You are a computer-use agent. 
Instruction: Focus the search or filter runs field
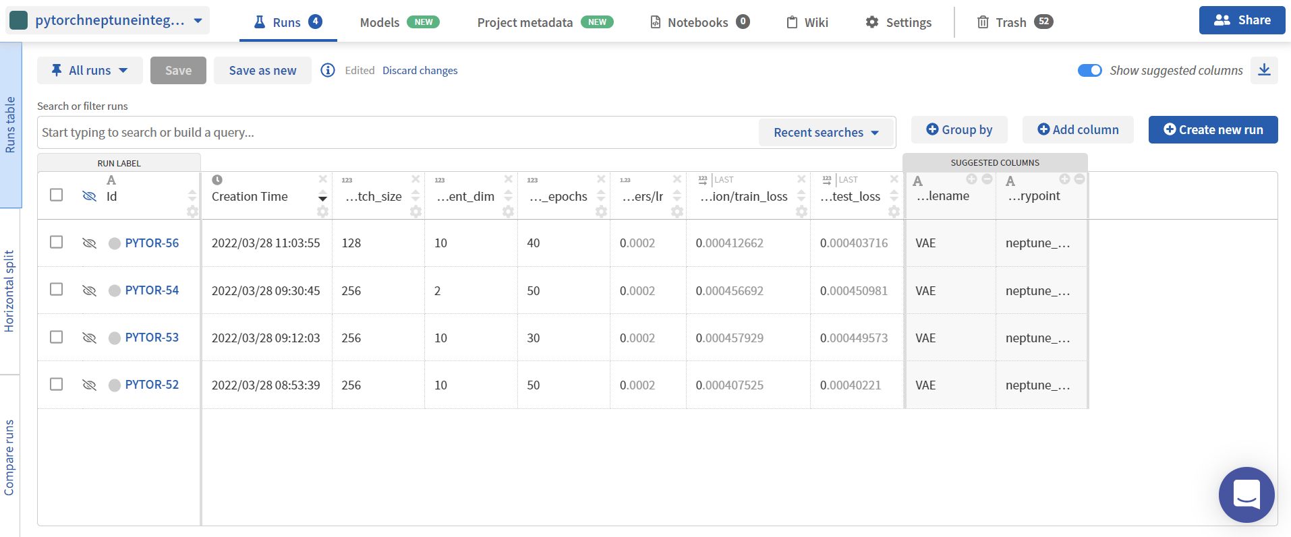(x=398, y=133)
